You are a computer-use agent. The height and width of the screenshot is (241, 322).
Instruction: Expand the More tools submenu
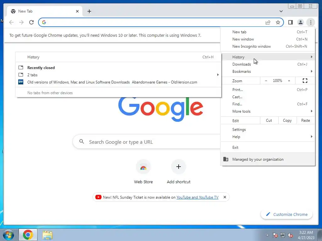point(268,111)
